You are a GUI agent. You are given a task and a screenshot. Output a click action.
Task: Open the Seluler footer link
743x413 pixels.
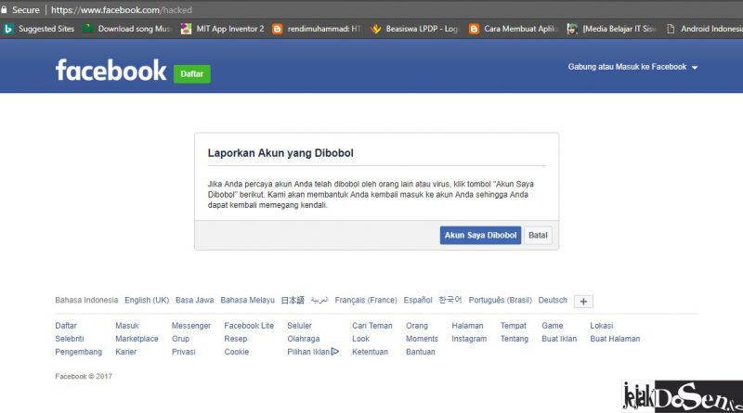tap(299, 326)
